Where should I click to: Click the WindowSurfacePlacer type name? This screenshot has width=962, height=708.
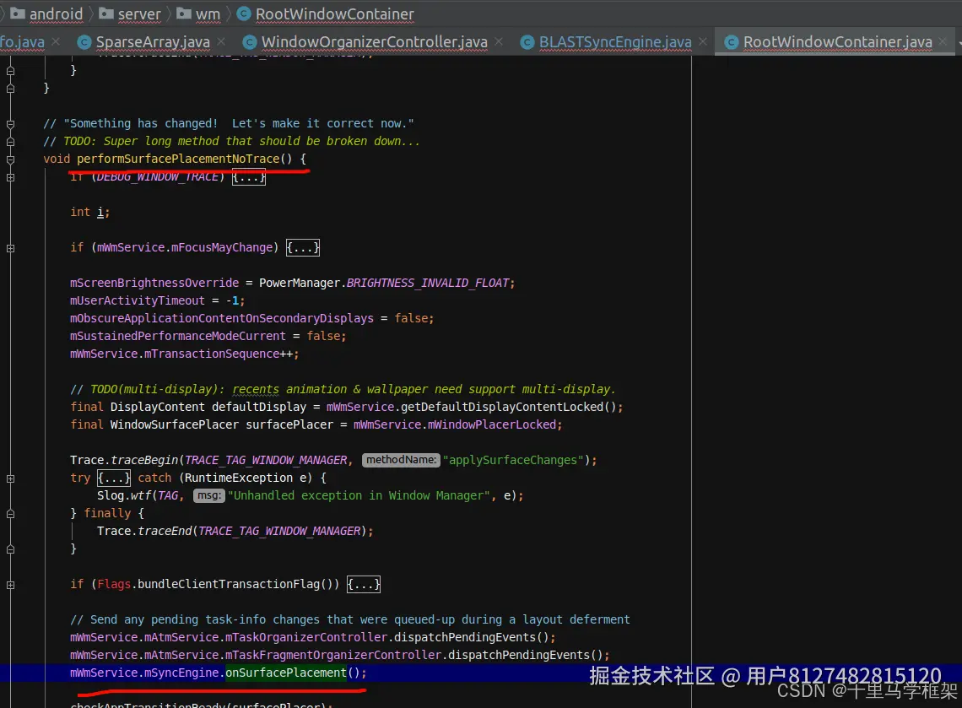[174, 424]
